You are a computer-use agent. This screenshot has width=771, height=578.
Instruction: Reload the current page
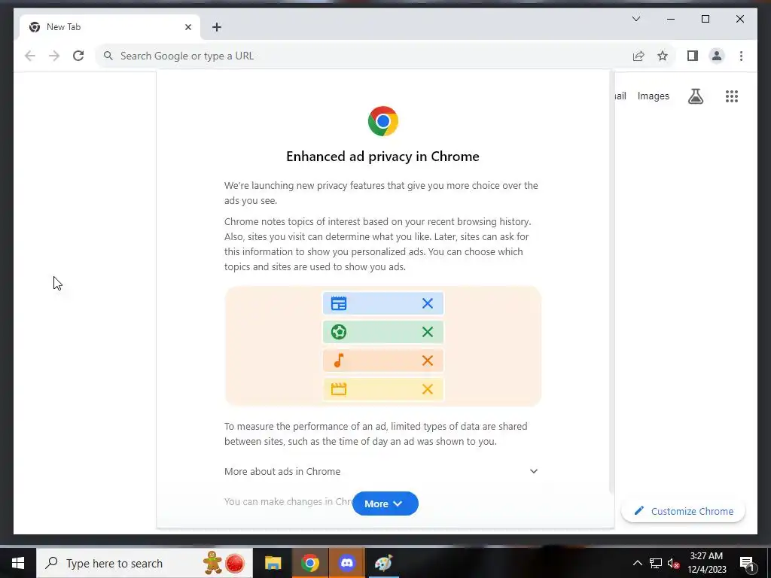pyautogui.click(x=78, y=56)
